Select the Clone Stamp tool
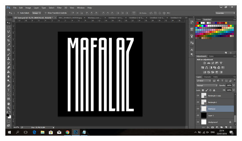Viewport: 242px width, 141px height. 9,59
